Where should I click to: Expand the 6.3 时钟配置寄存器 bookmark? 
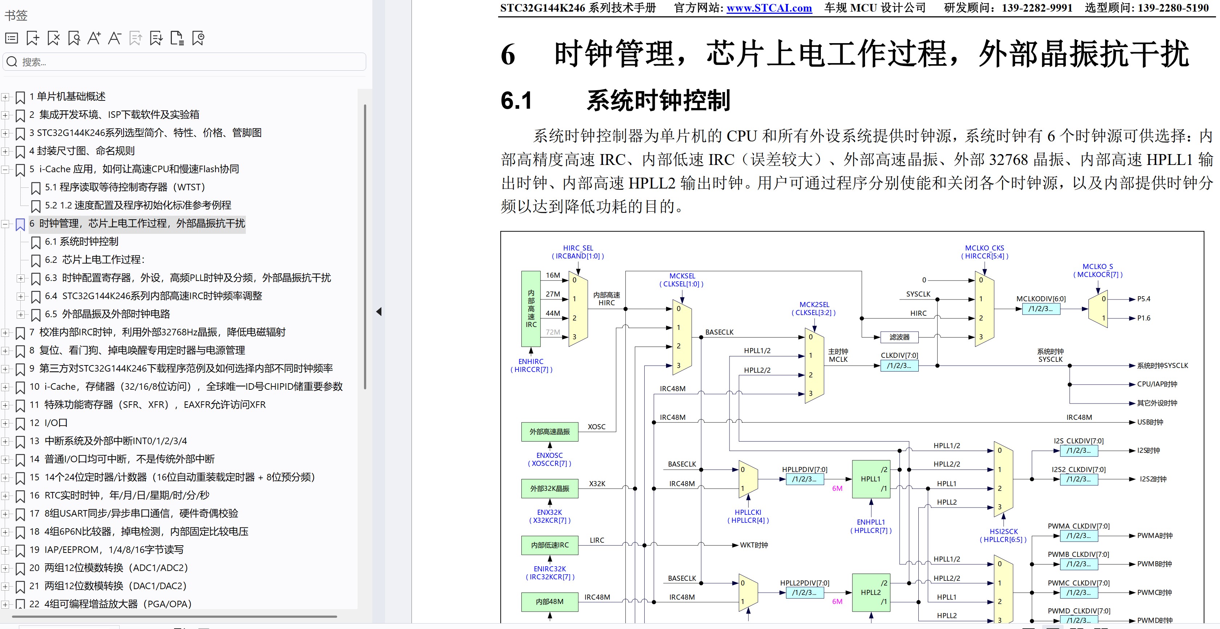pyautogui.click(x=20, y=278)
